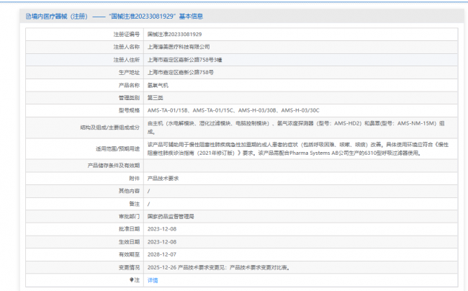Image resolution: width=468 pixels, height=291 pixels.
Task: Select the 注册人名称 label cell
Action: (x=85, y=47)
